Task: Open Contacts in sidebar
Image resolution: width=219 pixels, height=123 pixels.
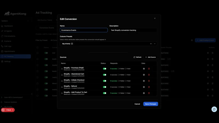Action: 8,41
